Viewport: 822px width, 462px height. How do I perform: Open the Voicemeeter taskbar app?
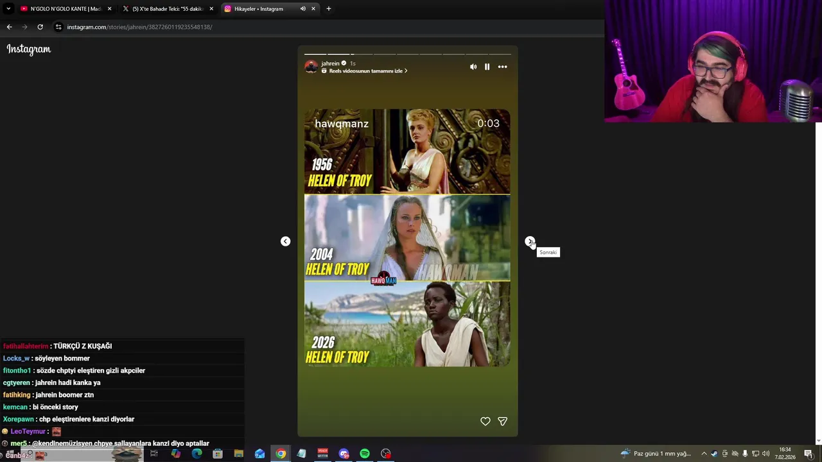click(322, 454)
